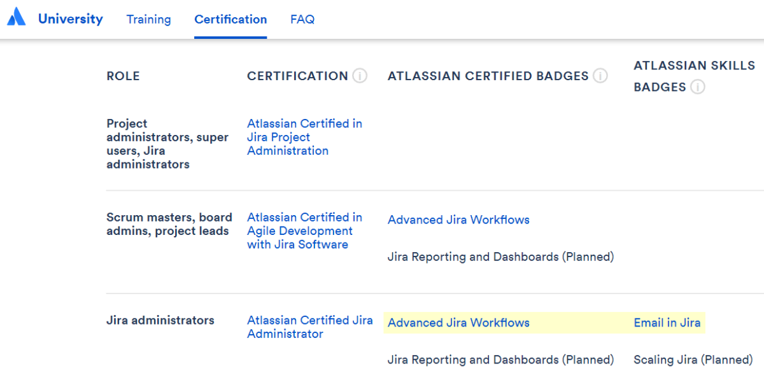The image size is (764, 373).
Task: Open Atlassian Certified in Jira Project Administration
Action: click(304, 137)
